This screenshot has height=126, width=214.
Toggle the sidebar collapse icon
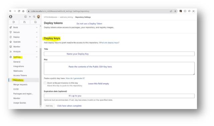click(25, 17)
